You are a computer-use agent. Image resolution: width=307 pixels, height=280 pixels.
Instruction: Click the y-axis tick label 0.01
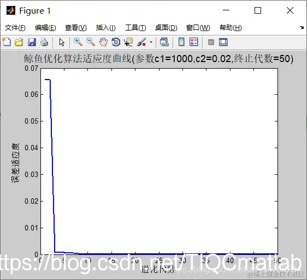31,228
